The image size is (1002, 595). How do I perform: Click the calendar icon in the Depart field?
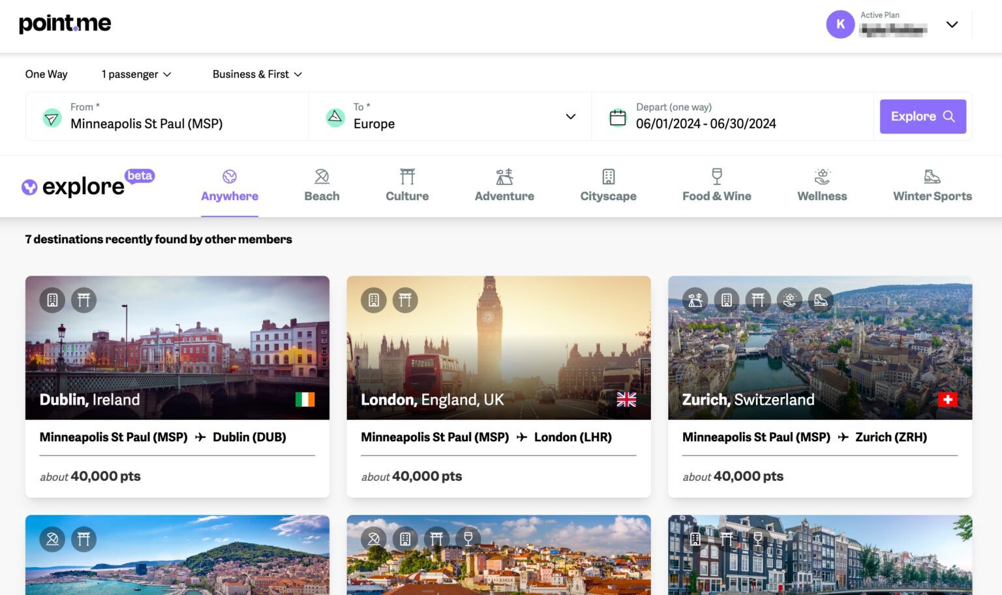coord(617,116)
